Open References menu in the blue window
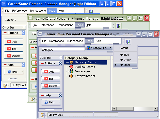 pos(19,11)
